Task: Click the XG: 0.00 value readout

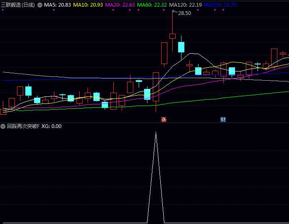Action: click(x=51, y=126)
